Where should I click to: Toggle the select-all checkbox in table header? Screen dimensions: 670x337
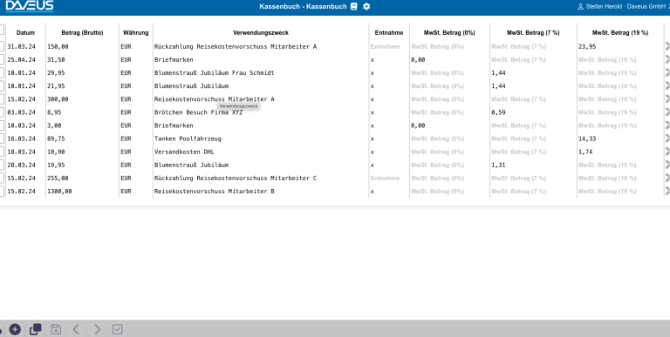pyautogui.click(x=2, y=30)
